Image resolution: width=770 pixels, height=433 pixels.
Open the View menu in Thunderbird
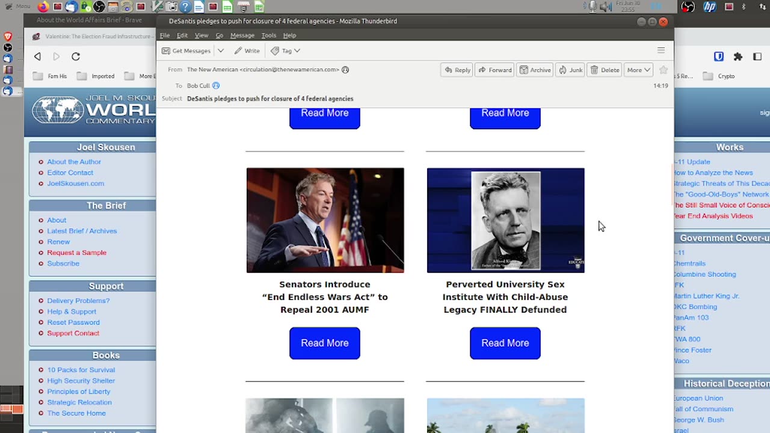(x=202, y=35)
